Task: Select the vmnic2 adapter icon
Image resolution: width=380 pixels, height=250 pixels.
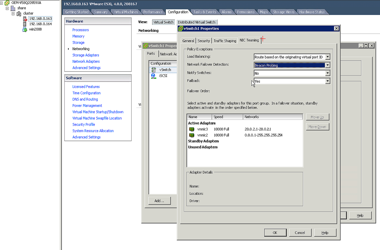Action: pyautogui.click(x=191, y=135)
